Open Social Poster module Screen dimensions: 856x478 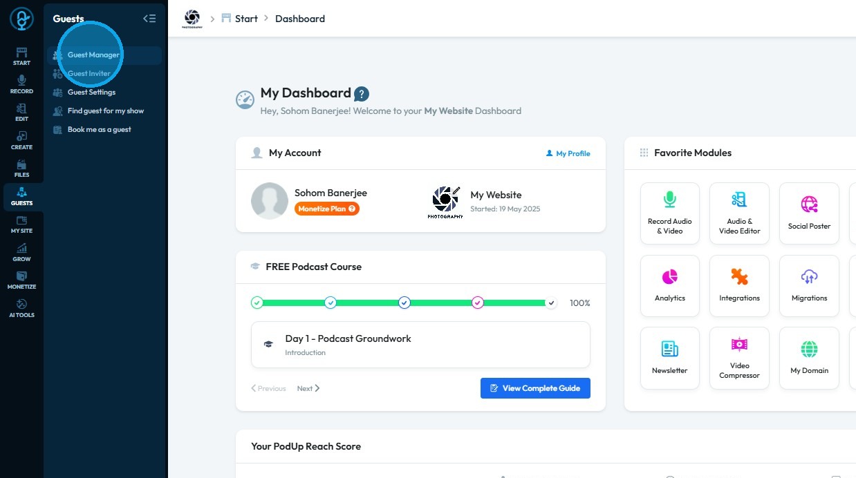[x=809, y=213]
